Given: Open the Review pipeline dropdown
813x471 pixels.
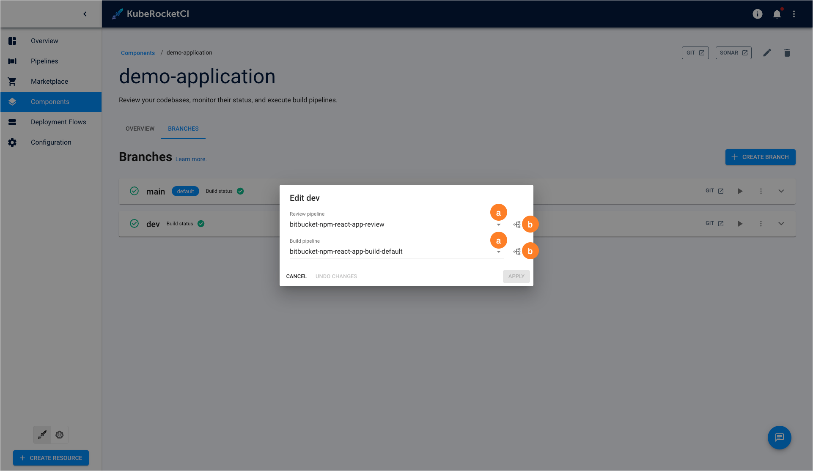Looking at the screenshot, I should tap(498, 225).
